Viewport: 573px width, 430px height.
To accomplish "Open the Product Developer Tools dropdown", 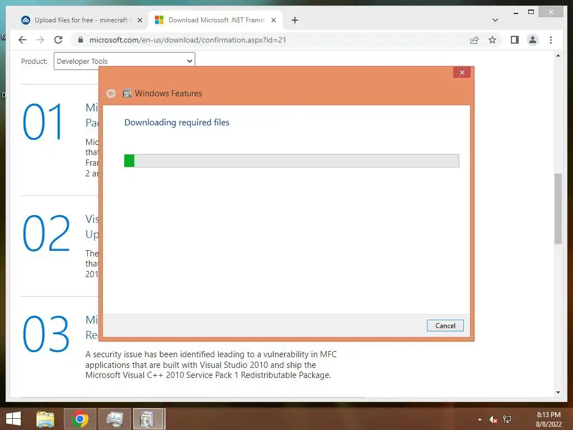I will pos(124,61).
